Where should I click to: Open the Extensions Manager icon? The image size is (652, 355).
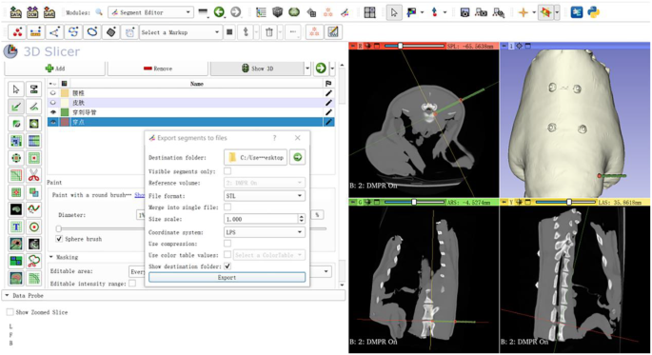[577, 12]
